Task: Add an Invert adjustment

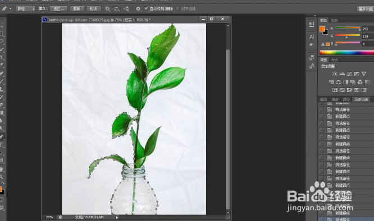Action: click(x=335, y=90)
